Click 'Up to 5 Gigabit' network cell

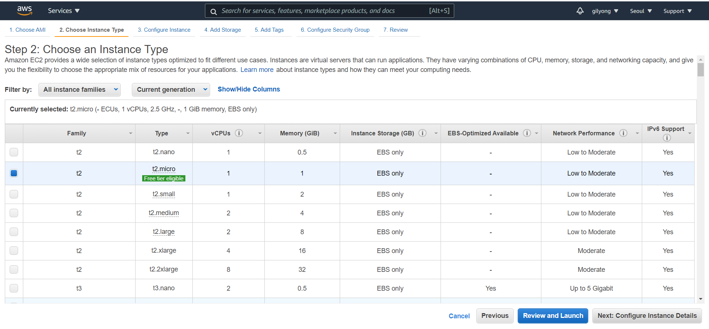click(591, 288)
